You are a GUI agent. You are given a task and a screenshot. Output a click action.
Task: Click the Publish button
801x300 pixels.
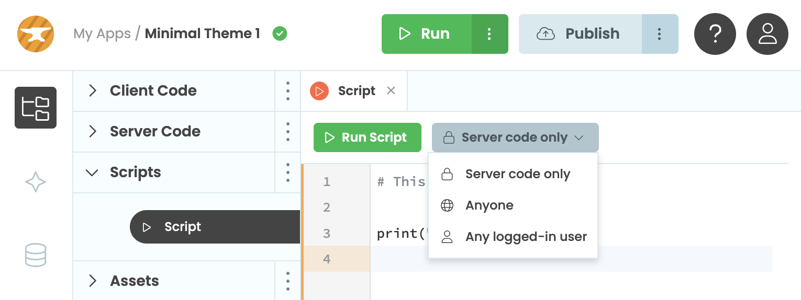pyautogui.click(x=580, y=34)
